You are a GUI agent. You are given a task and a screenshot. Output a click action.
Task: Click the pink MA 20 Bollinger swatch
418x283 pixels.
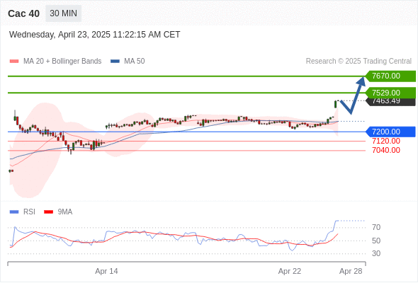[14, 62]
